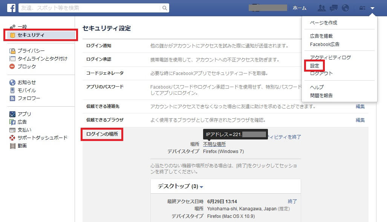Viewport: 387px width, 222px height.
Task: Collapse the ログインの場所 section heading
Action: pyautogui.click(x=102, y=134)
